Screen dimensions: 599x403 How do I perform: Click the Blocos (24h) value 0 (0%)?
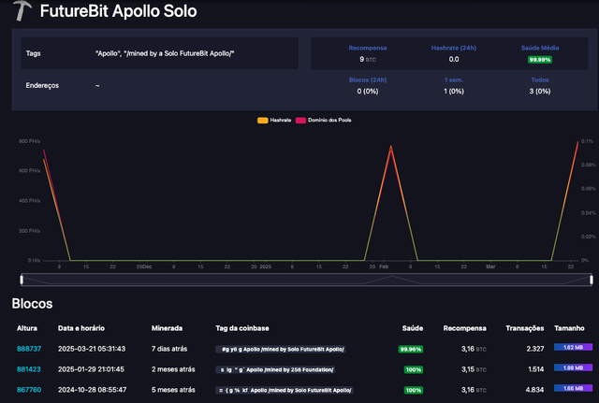(x=368, y=92)
